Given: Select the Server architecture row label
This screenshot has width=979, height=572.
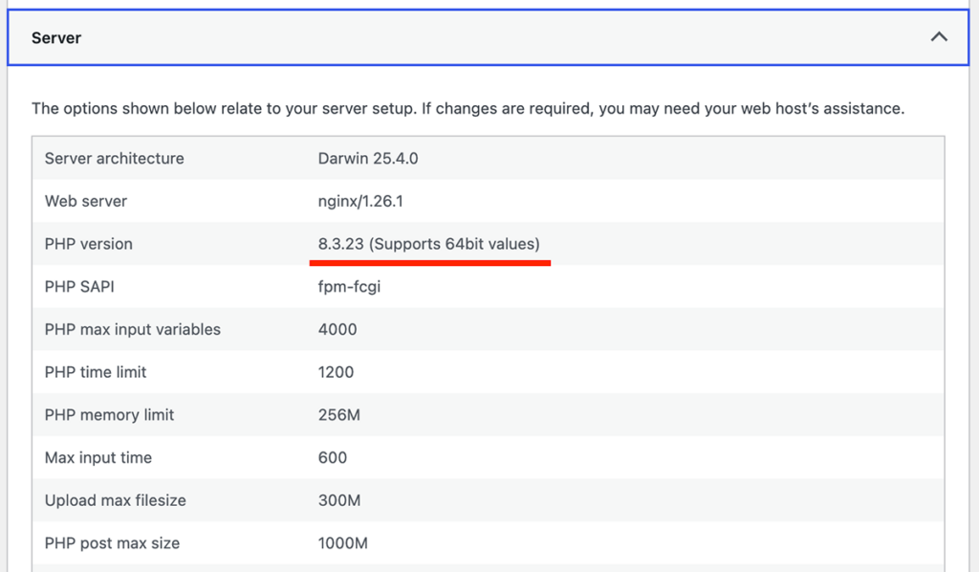Looking at the screenshot, I should click(x=115, y=158).
